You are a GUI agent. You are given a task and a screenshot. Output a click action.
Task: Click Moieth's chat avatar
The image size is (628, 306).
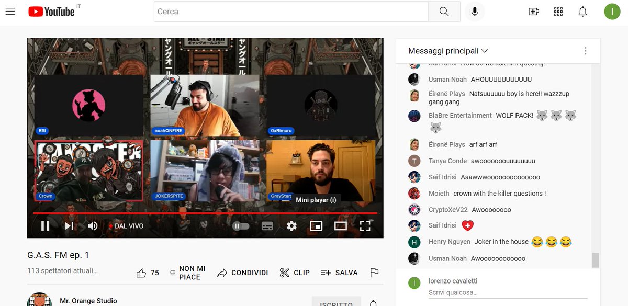pyautogui.click(x=414, y=194)
